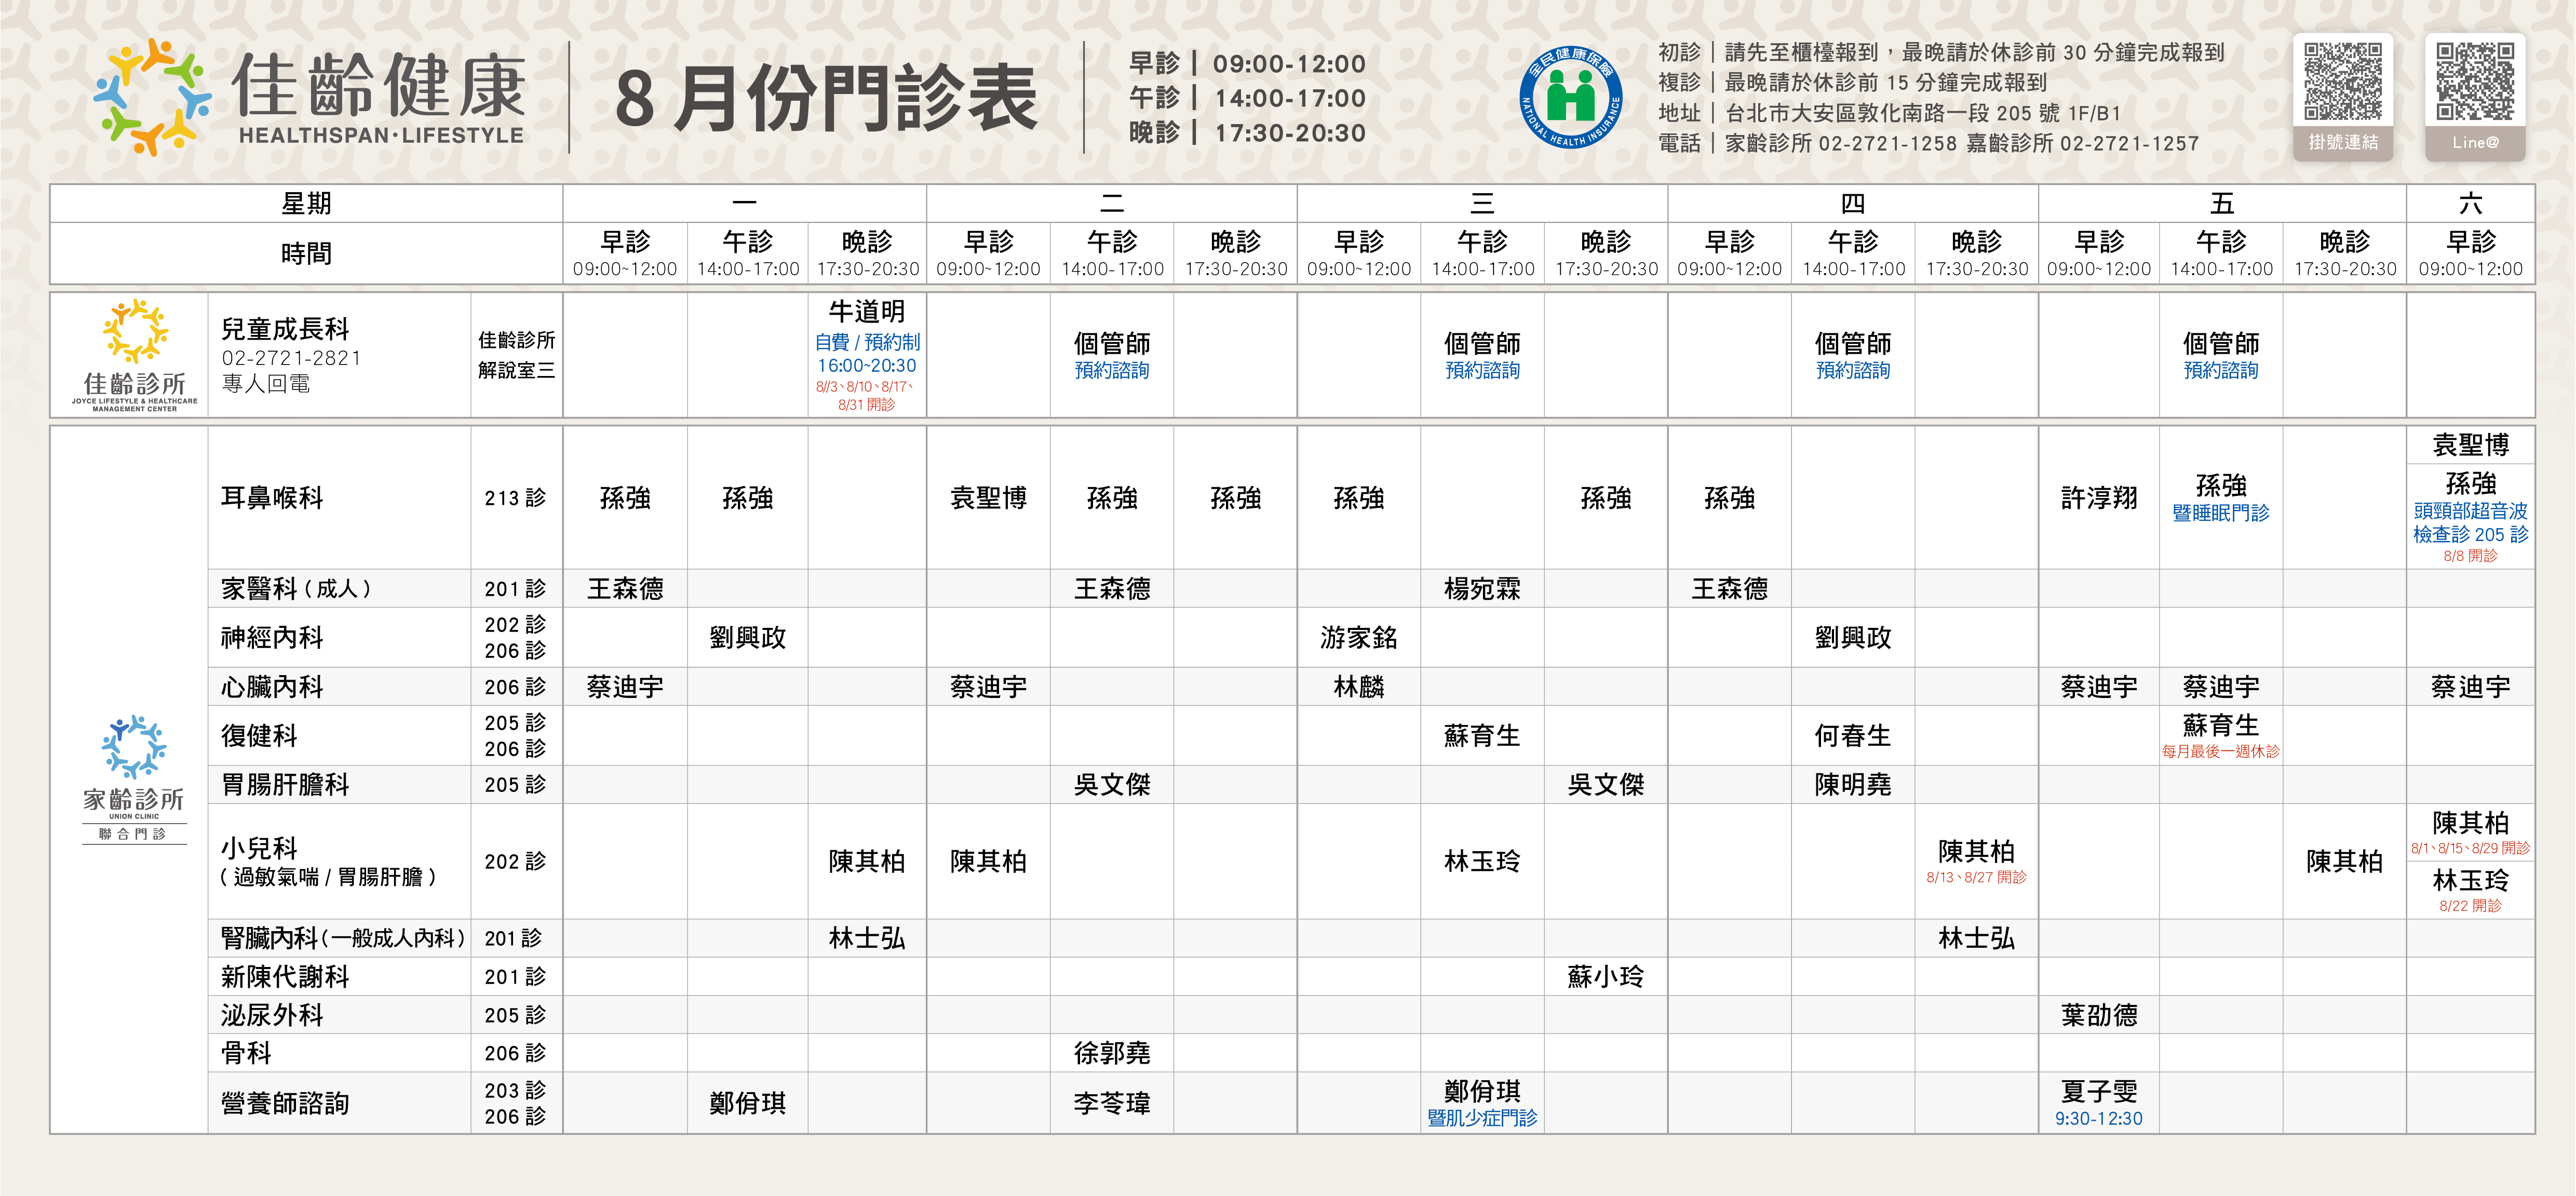Click the 8/13、8/27 開診 note
This screenshot has width=2576, height=1196.
point(1977,877)
